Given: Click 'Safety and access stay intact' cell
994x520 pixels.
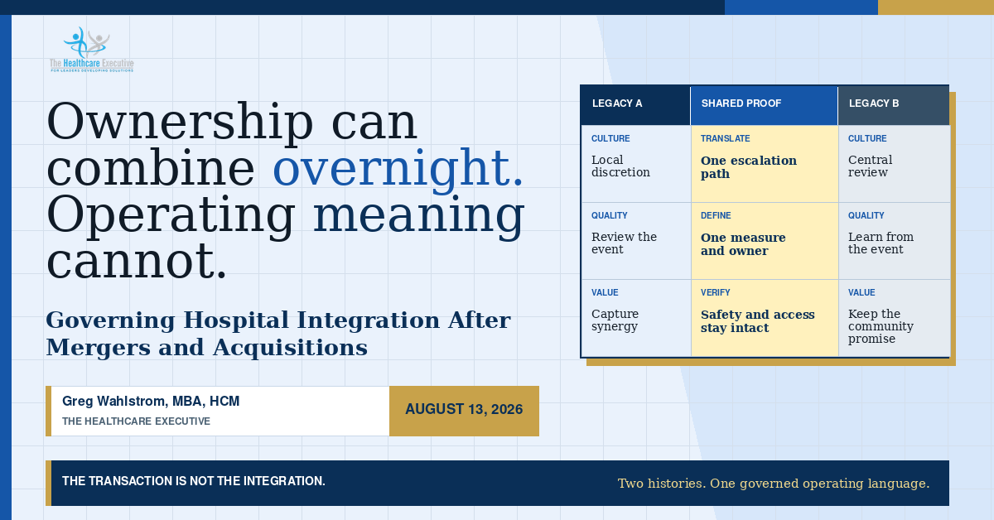Looking at the screenshot, I should 765,318.
